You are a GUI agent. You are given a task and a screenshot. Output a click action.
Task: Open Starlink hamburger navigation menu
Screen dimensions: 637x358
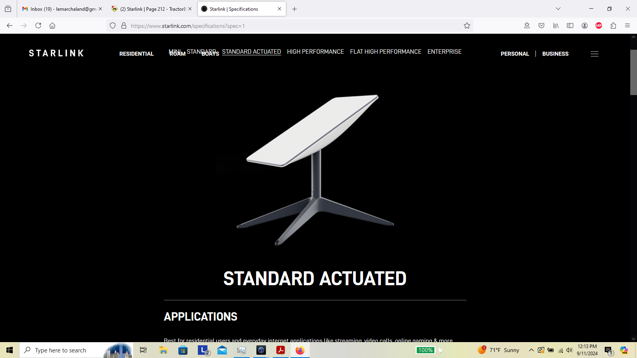tap(594, 54)
